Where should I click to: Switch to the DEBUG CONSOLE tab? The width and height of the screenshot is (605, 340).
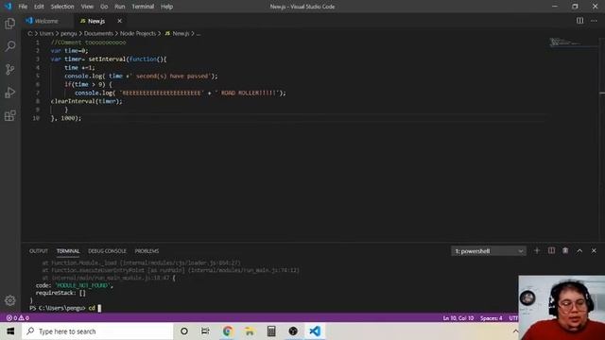click(x=107, y=251)
